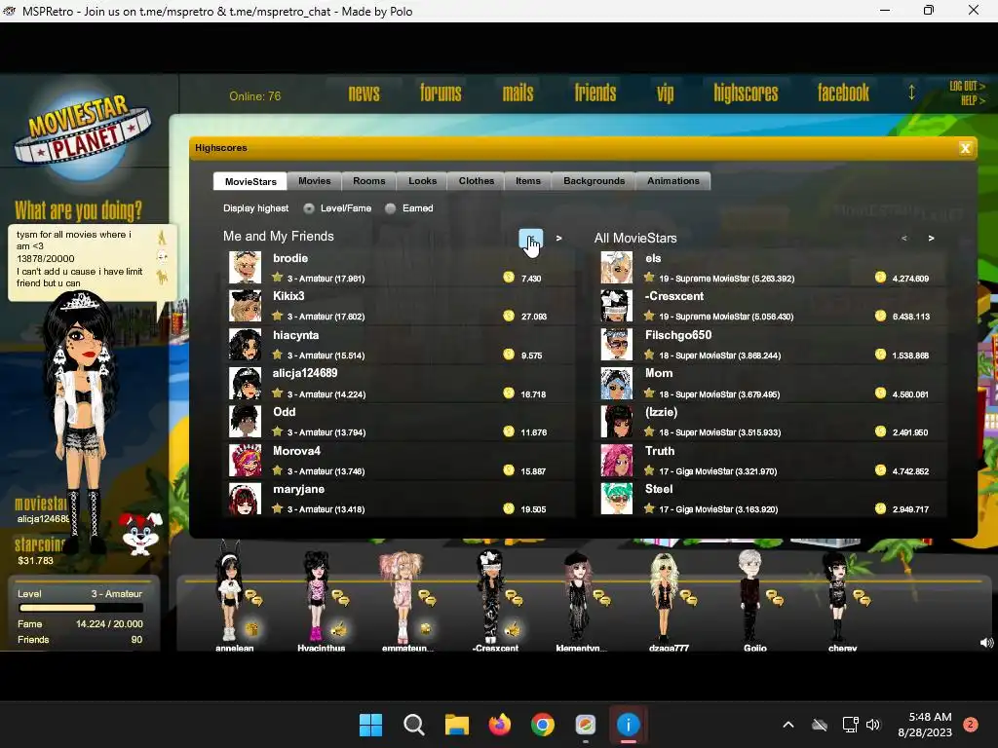
Task: Click the gold gift icon under annelean
Action: pos(252,629)
